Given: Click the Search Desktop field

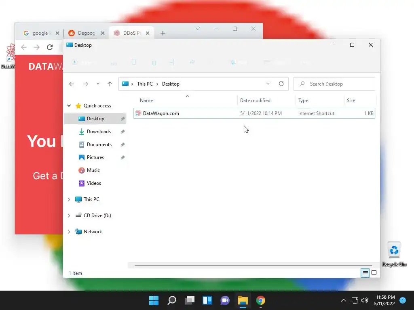Looking at the screenshot, I should click(334, 84).
